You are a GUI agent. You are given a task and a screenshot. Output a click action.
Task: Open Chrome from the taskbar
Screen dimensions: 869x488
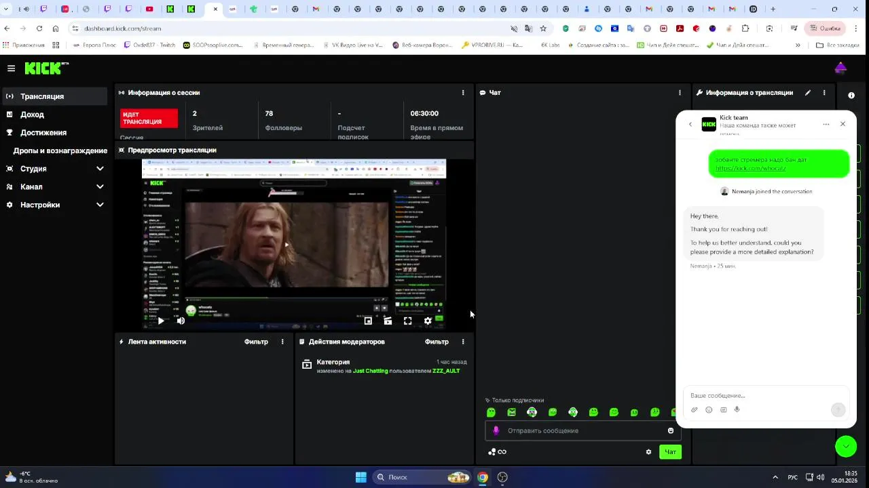[482, 477]
